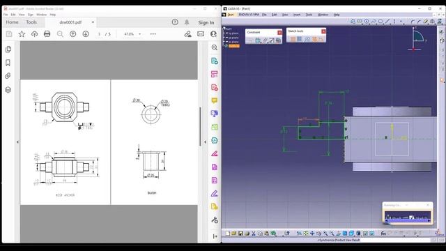Select the xy plane in CATIA tree

pyautogui.click(x=233, y=33)
